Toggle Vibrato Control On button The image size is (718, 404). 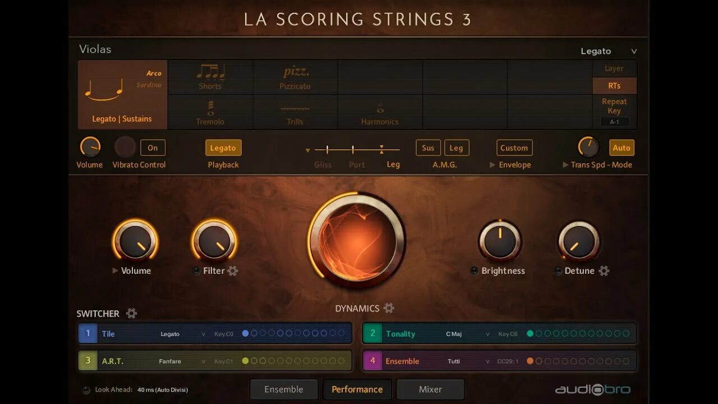tap(153, 148)
